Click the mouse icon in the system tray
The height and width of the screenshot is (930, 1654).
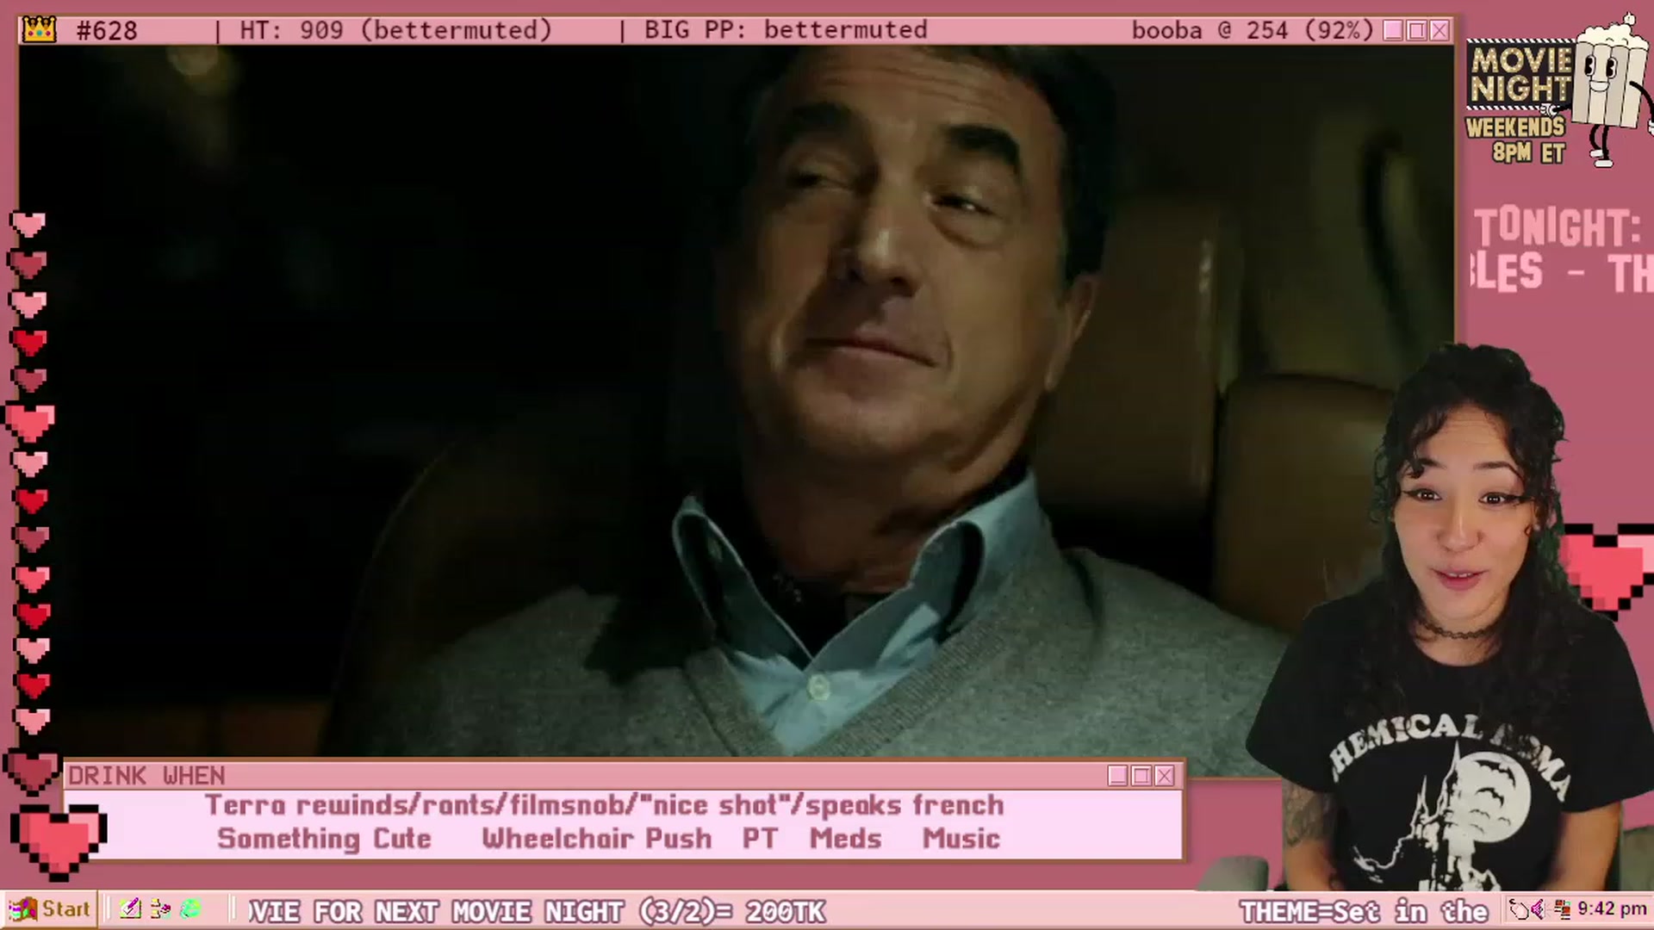tap(1520, 908)
